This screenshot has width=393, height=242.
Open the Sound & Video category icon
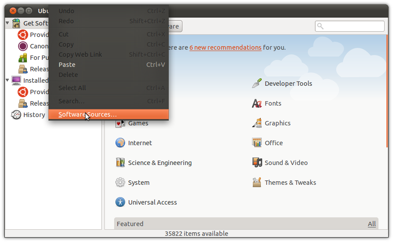pos(257,162)
